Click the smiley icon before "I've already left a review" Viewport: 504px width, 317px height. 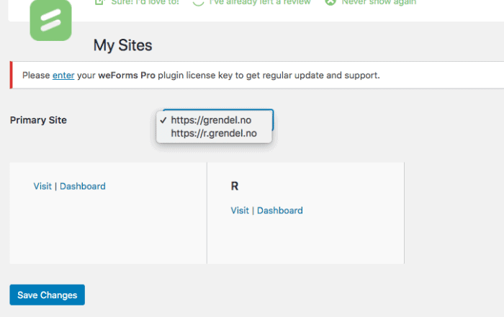click(198, 2)
